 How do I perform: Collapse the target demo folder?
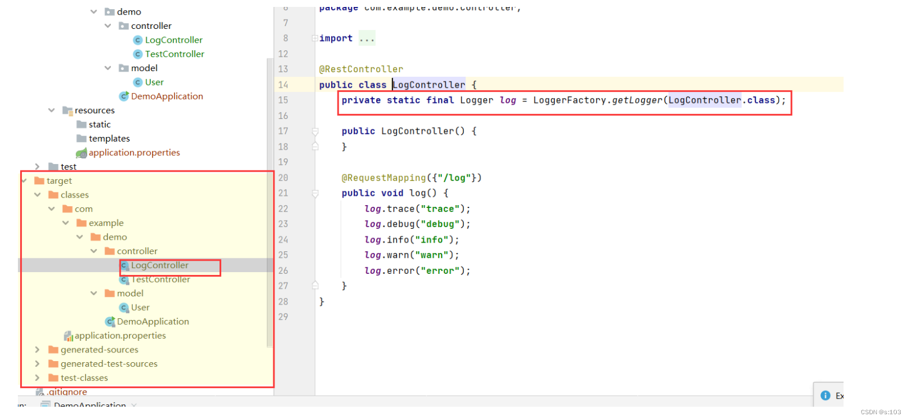point(80,237)
